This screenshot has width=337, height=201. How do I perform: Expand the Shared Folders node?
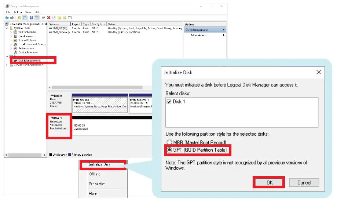coord(11,40)
